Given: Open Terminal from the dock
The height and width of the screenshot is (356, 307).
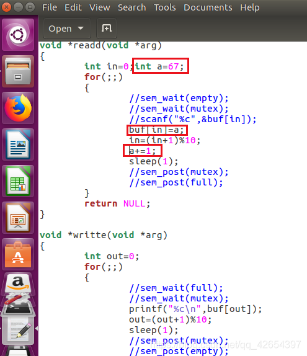Looking at the screenshot, I should (18, 309).
